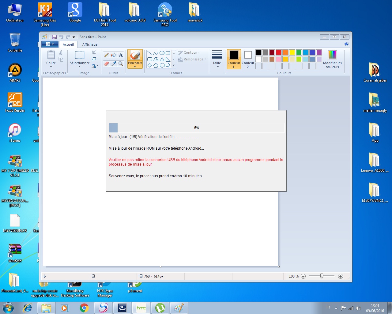
Task: Click the Undo arrow in quick access toolbar
Action: point(61,37)
